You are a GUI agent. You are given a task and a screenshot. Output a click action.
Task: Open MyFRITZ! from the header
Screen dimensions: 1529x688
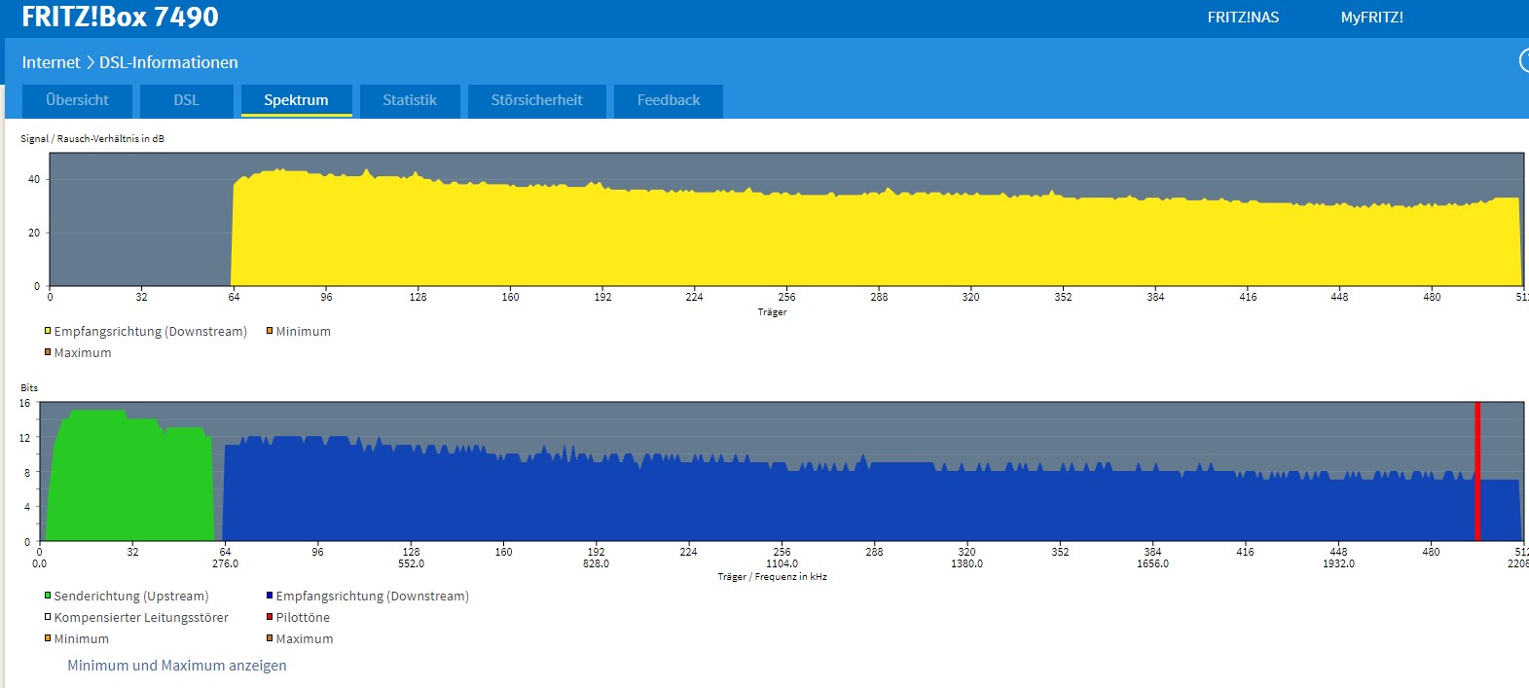coord(1371,18)
